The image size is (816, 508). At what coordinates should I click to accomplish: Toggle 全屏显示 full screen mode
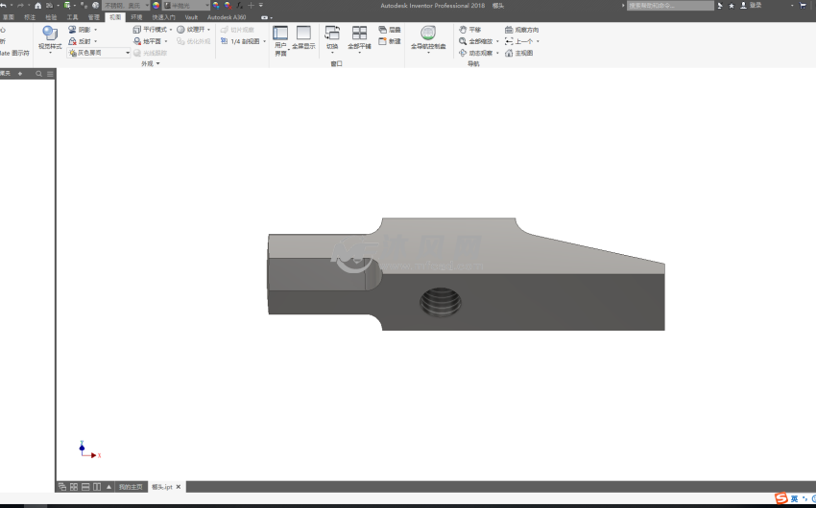tap(303, 34)
